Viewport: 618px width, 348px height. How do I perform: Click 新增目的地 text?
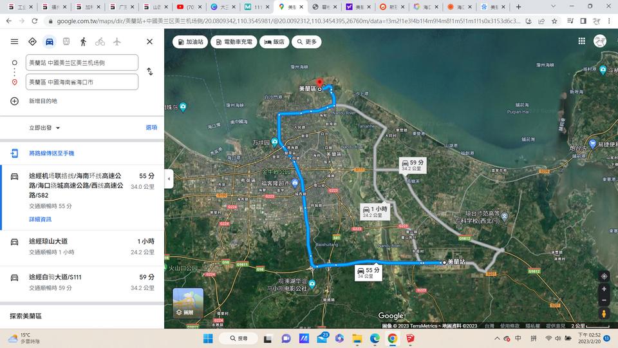[x=43, y=101]
